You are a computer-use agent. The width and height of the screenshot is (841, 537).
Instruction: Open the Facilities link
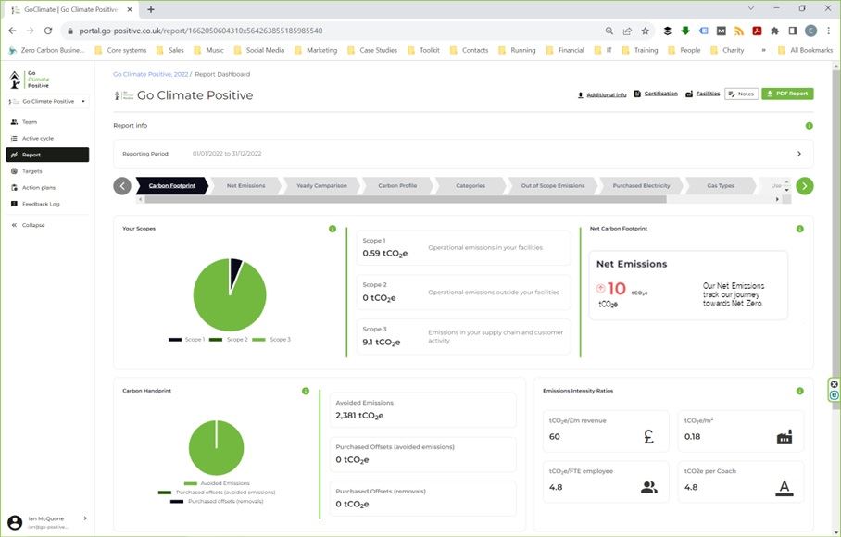click(x=703, y=94)
